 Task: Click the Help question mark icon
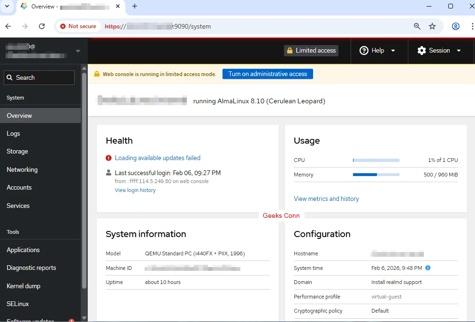[x=364, y=51]
